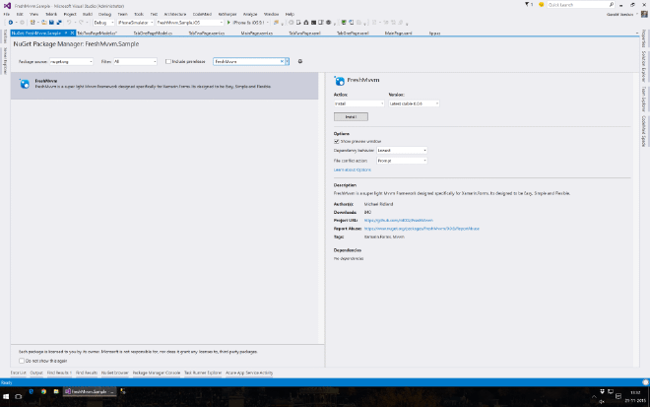The image size is (650, 407).
Task: Click the yellow feedback smiley icon
Action: coord(541,5)
